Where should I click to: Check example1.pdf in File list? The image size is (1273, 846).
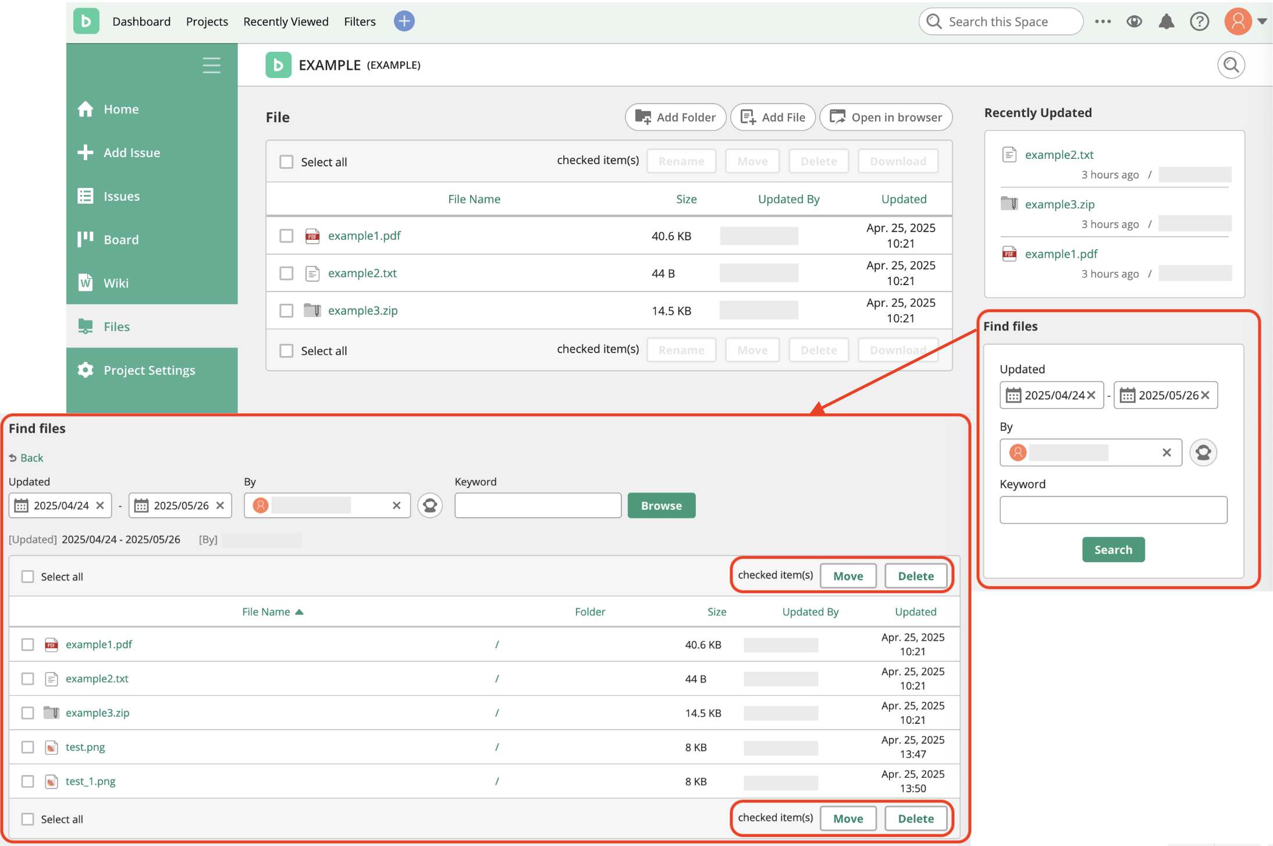(x=286, y=236)
